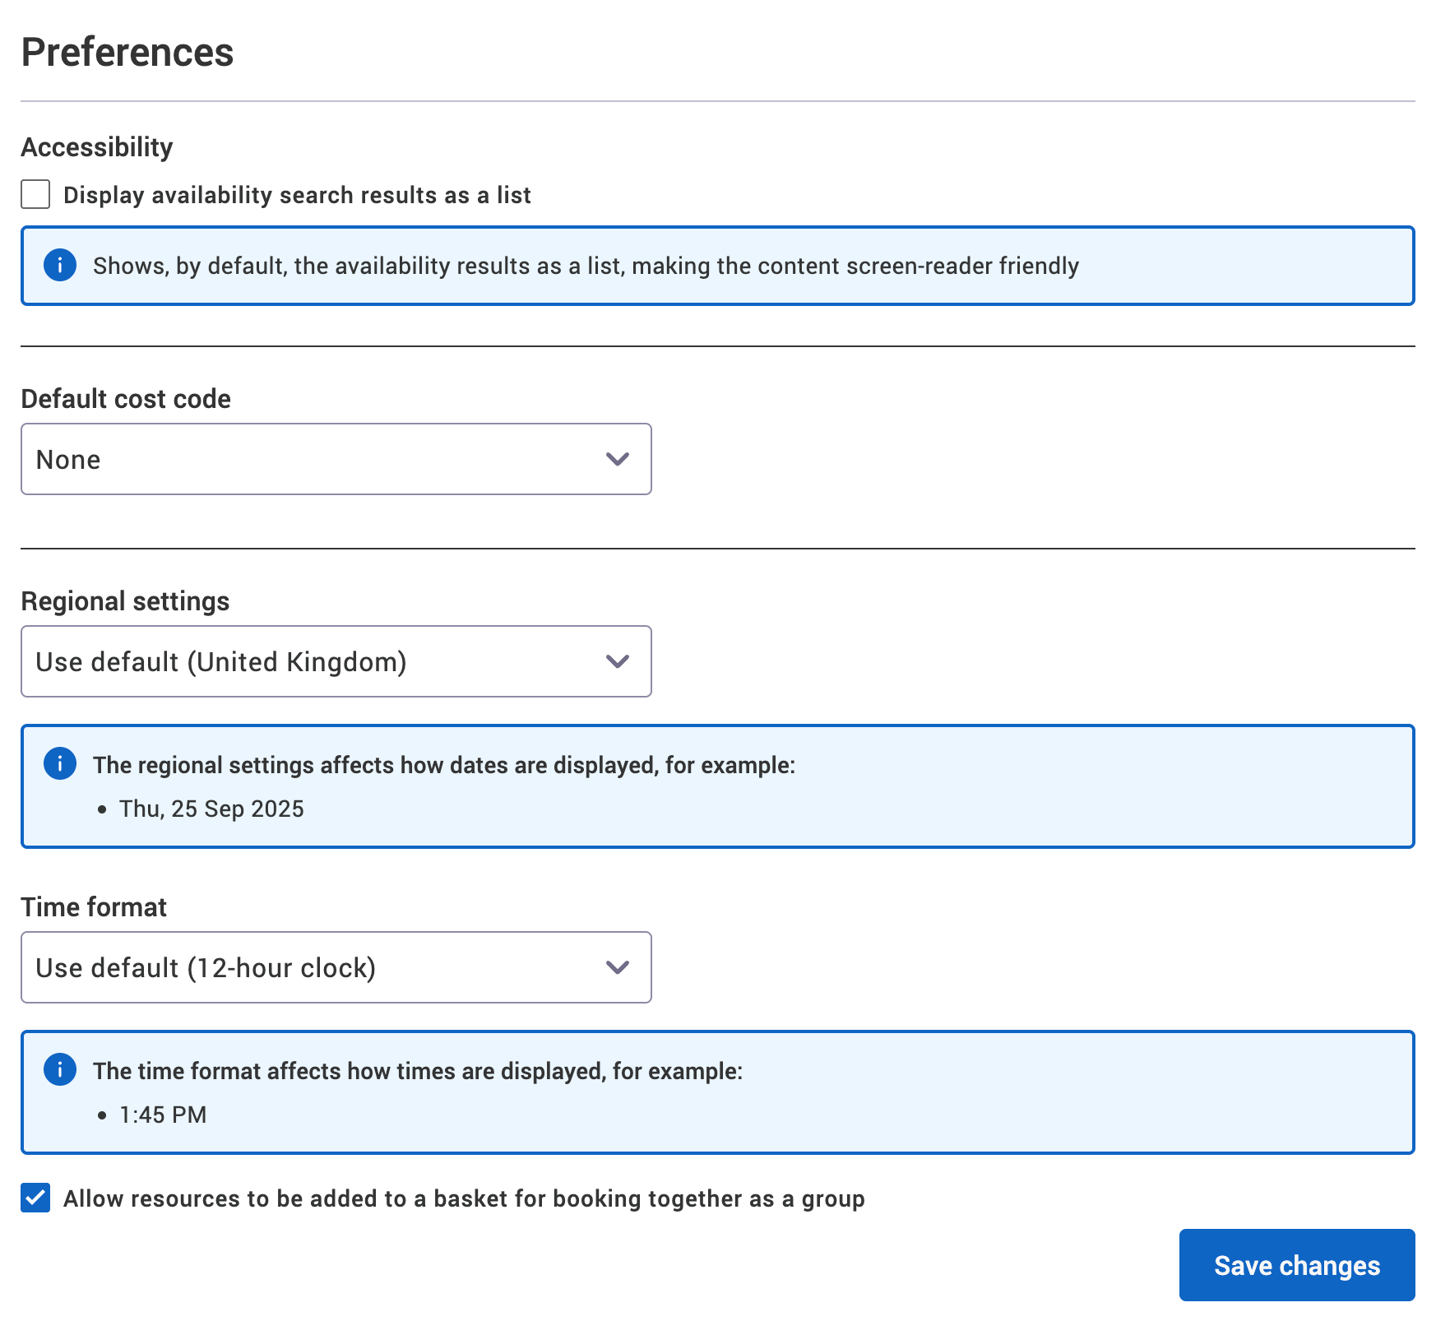Image resolution: width=1436 pixels, height=1321 pixels.
Task: Open the Time format dropdown
Action: click(336, 967)
